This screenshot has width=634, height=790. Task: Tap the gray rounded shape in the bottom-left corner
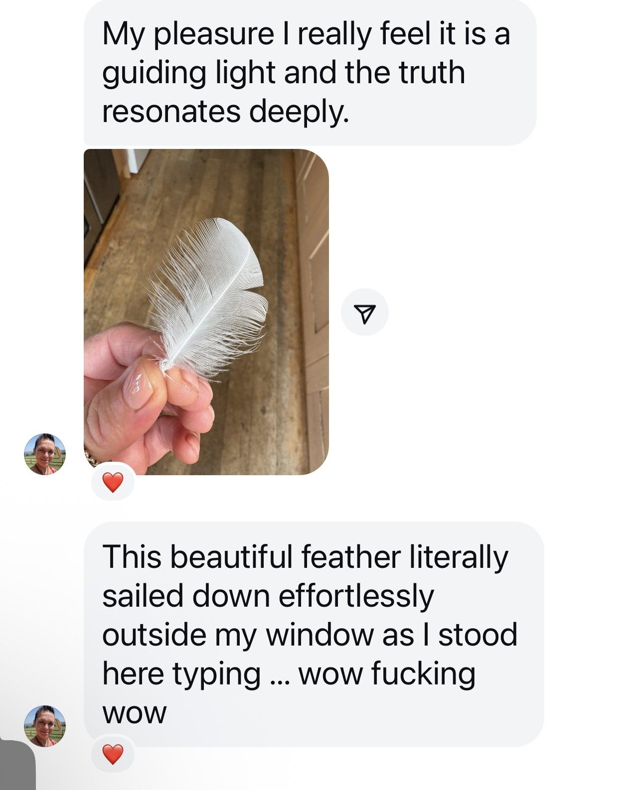[x=17, y=765]
